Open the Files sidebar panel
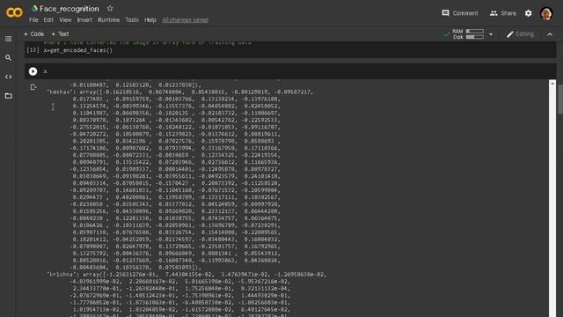Viewport: 563px width, 317px height. click(x=8, y=96)
